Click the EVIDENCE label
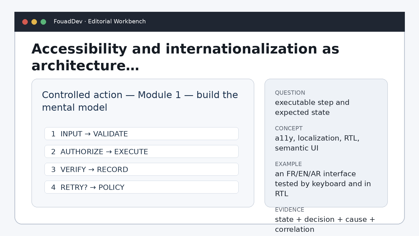419x236 pixels. [x=289, y=210]
